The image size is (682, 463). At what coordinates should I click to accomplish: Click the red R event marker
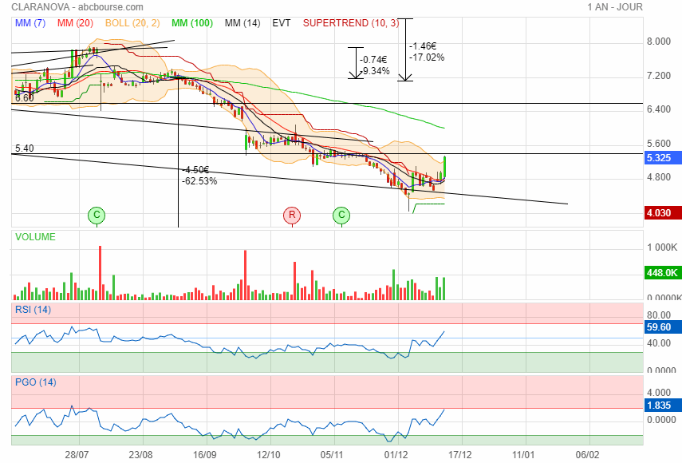coord(292,215)
